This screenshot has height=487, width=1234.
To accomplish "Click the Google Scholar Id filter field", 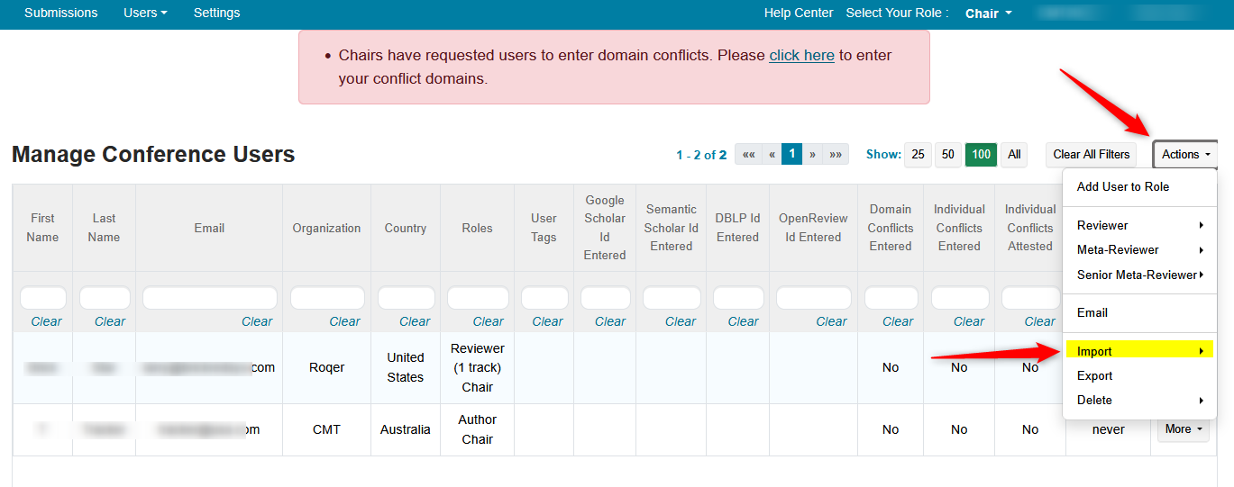I will [606, 298].
